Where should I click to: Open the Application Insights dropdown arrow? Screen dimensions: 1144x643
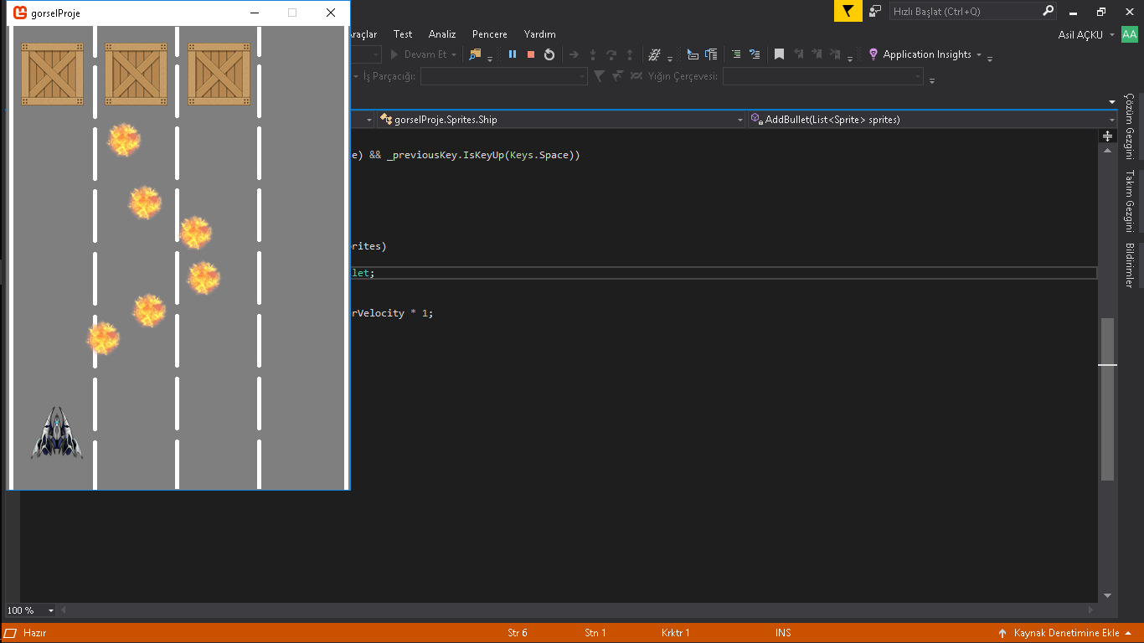979,54
